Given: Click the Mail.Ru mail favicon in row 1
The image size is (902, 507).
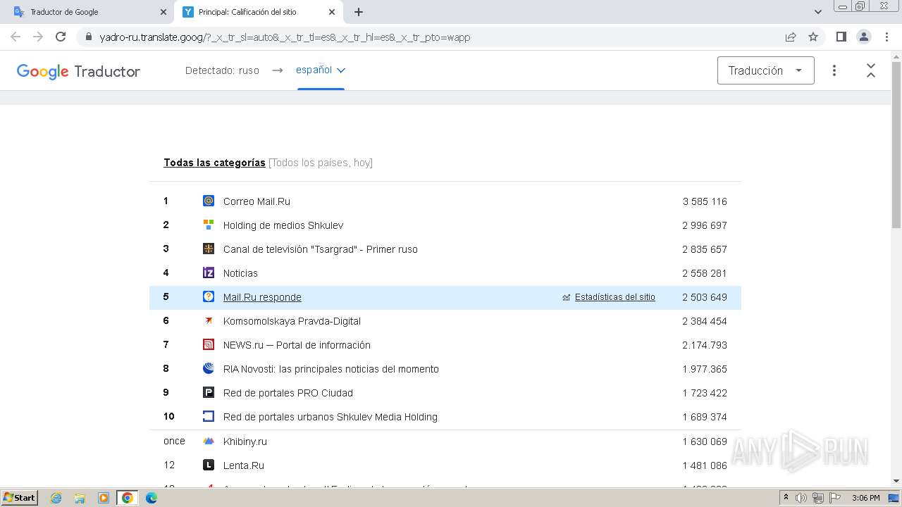Looking at the screenshot, I should pos(209,201).
